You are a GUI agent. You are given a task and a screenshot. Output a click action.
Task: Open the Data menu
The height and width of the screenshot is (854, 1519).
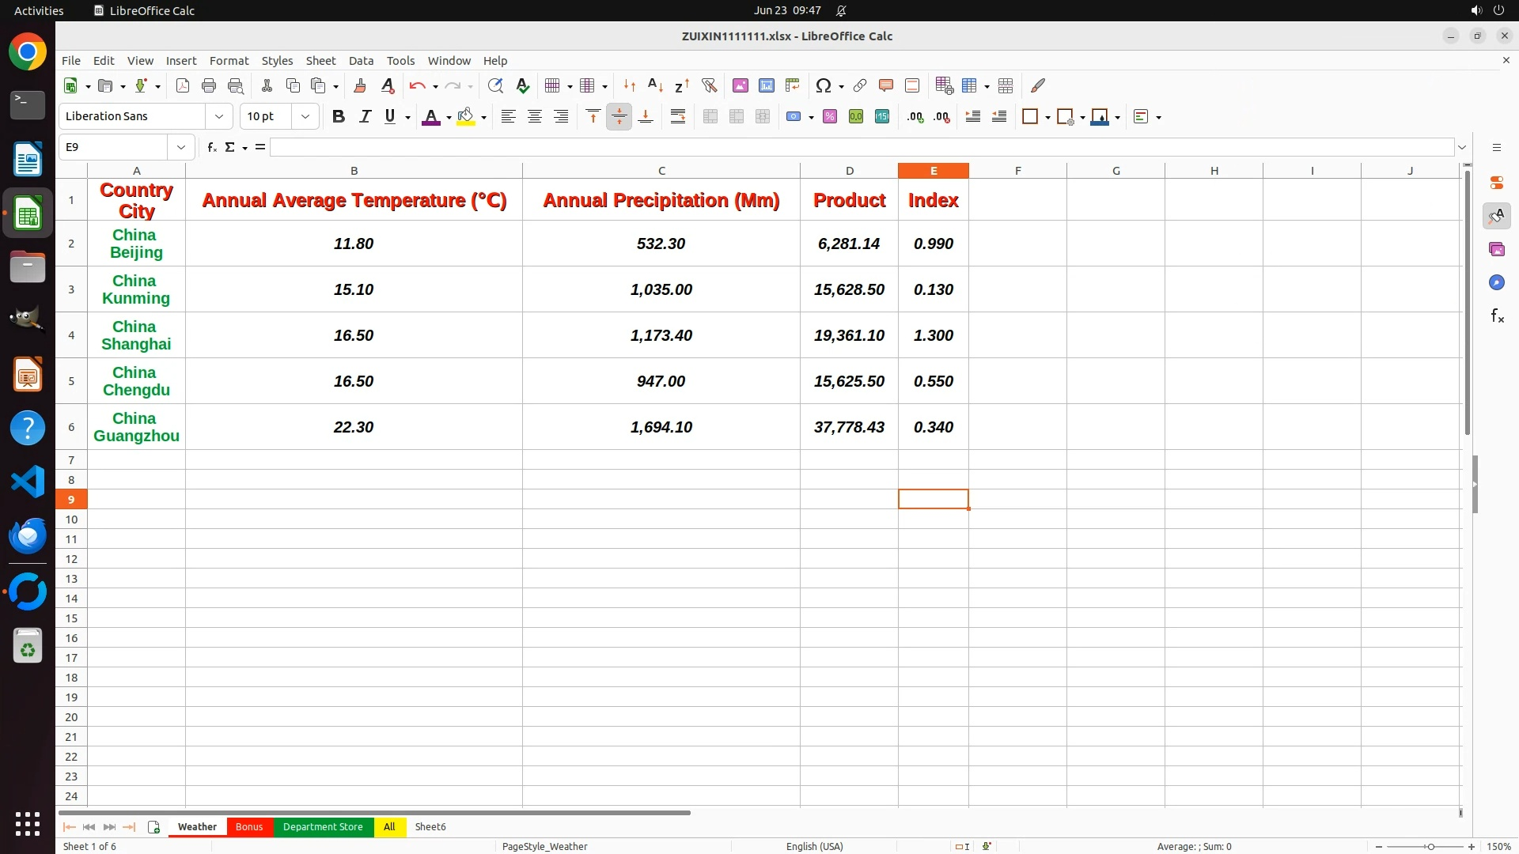click(x=361, y=61)
